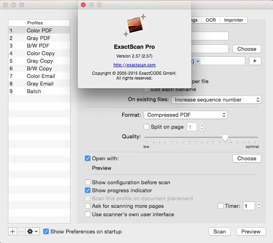
Task: Select the B/W PDF profile
Action: (x=39, y=46)
